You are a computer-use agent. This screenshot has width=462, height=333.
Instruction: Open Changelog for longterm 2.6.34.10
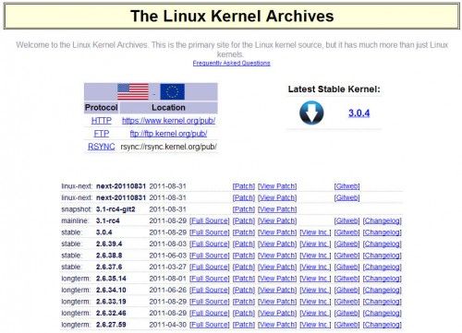pos(382,290)
